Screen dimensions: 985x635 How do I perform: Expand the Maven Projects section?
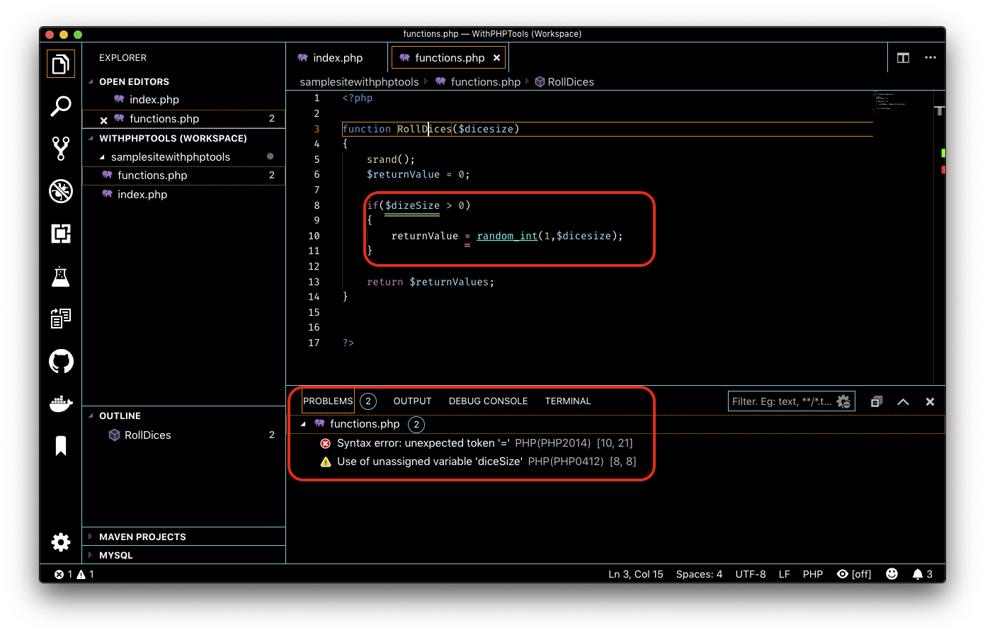91,537
